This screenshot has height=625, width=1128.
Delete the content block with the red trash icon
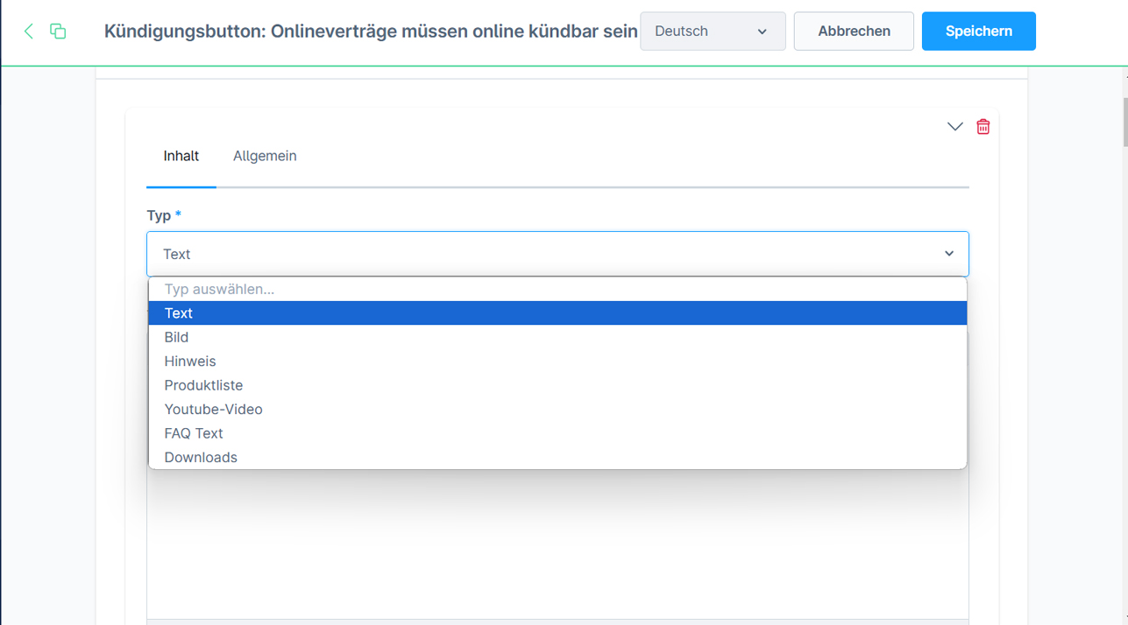[983, 127]
